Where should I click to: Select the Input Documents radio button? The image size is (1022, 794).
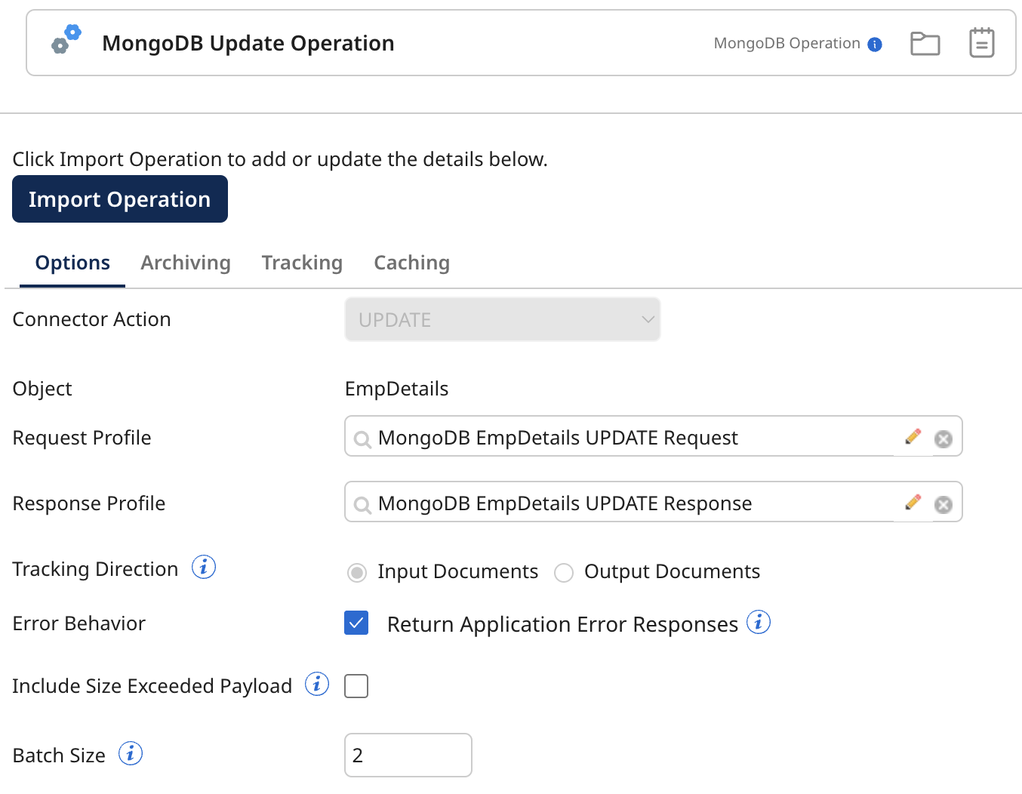coord(357,573)
